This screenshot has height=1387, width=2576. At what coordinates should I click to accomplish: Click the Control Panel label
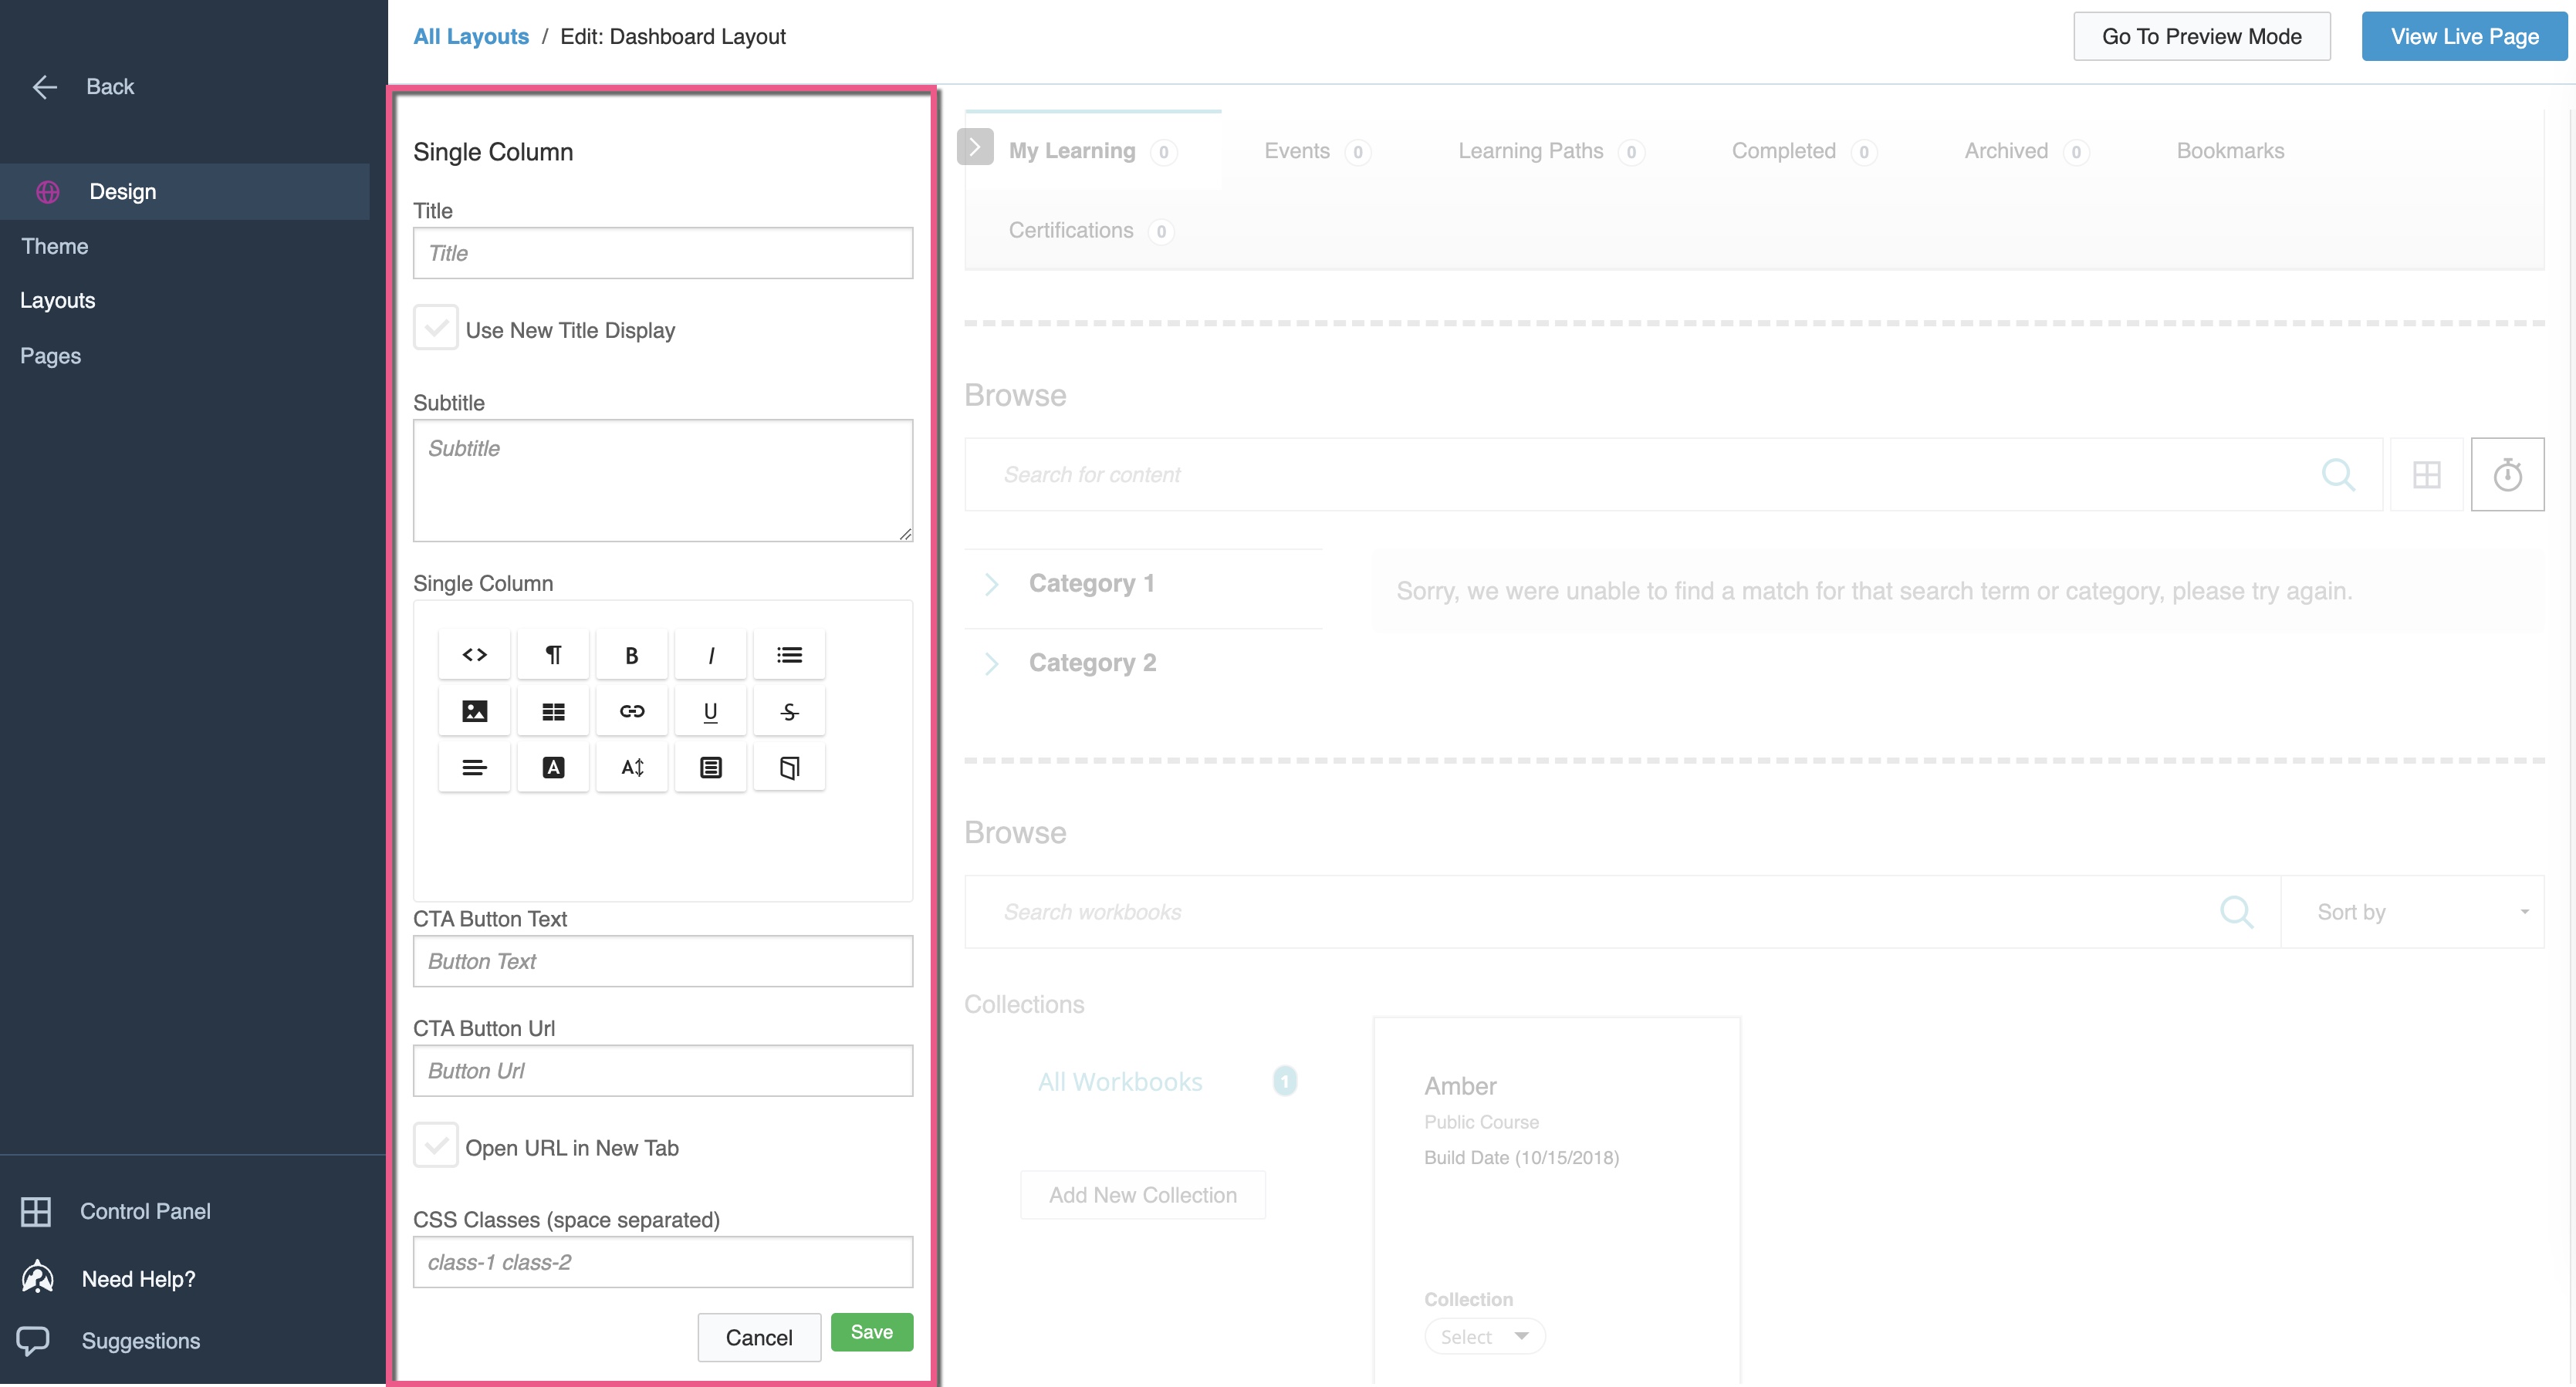coord(145,1211)
